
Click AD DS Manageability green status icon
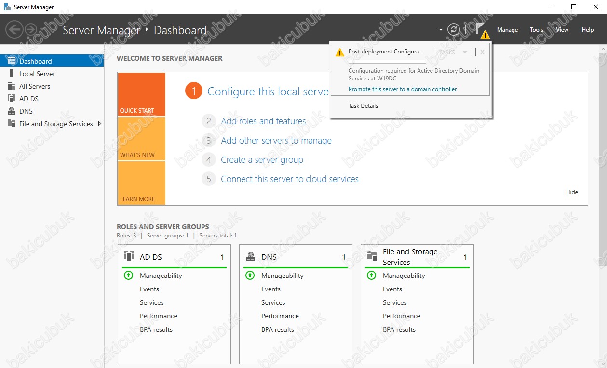click(x=128, y=276)
